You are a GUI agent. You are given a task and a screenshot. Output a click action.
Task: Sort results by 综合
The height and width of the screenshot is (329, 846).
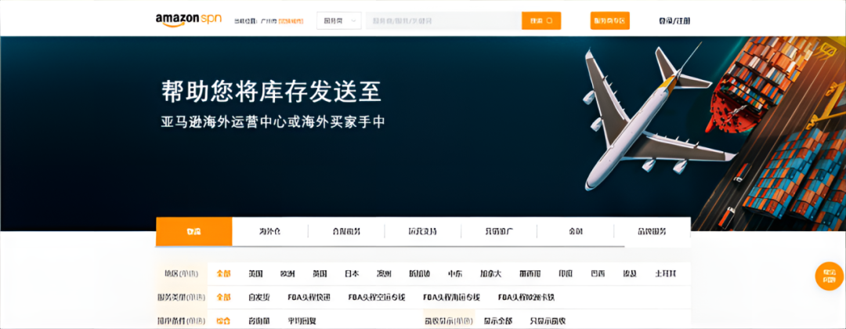click(x=223, y=320)
